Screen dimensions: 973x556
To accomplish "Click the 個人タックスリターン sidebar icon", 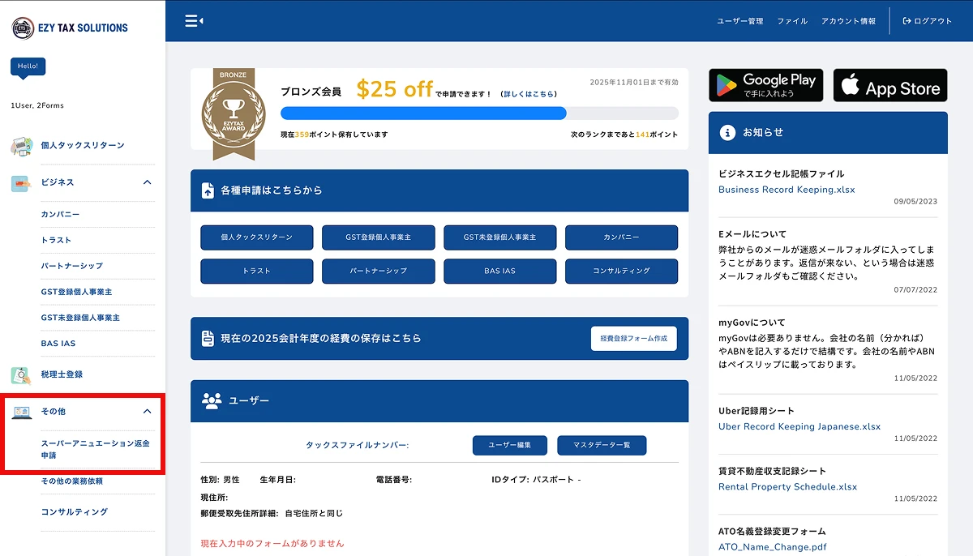I will [21, 146].
